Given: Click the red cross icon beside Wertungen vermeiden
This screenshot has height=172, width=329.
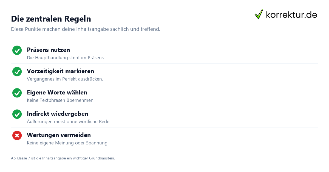Looking at the screenshot, I should [x=17, y=135].
